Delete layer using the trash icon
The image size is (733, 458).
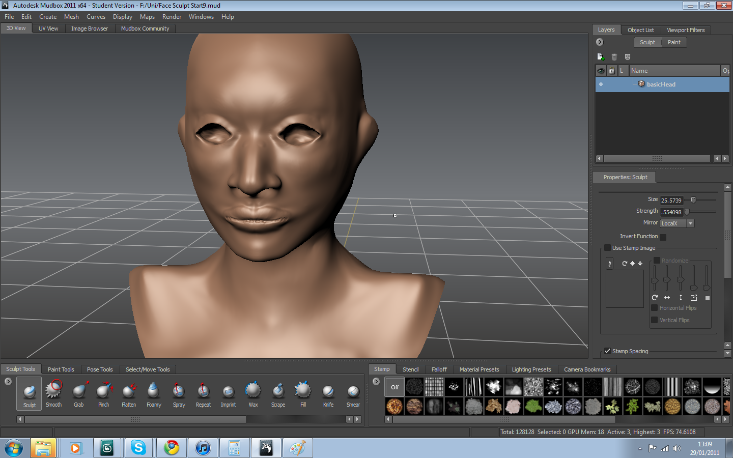pyautogui.click(x=614, y=56)
